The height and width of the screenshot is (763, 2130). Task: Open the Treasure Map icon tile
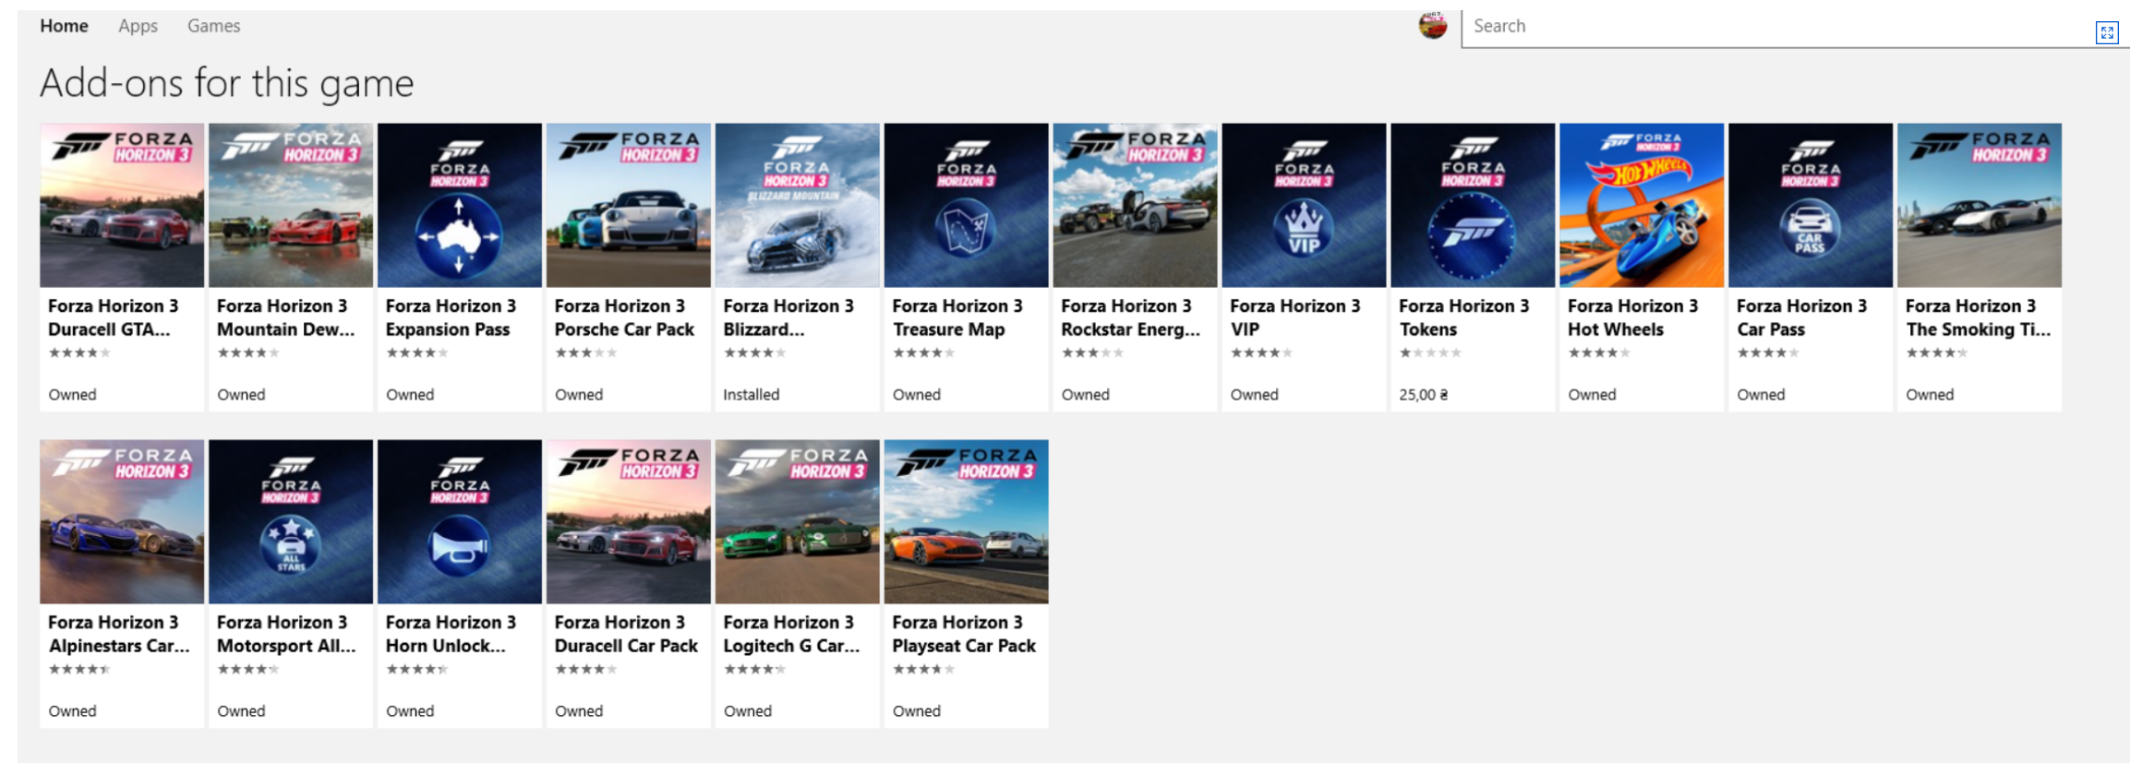point(966,206)
